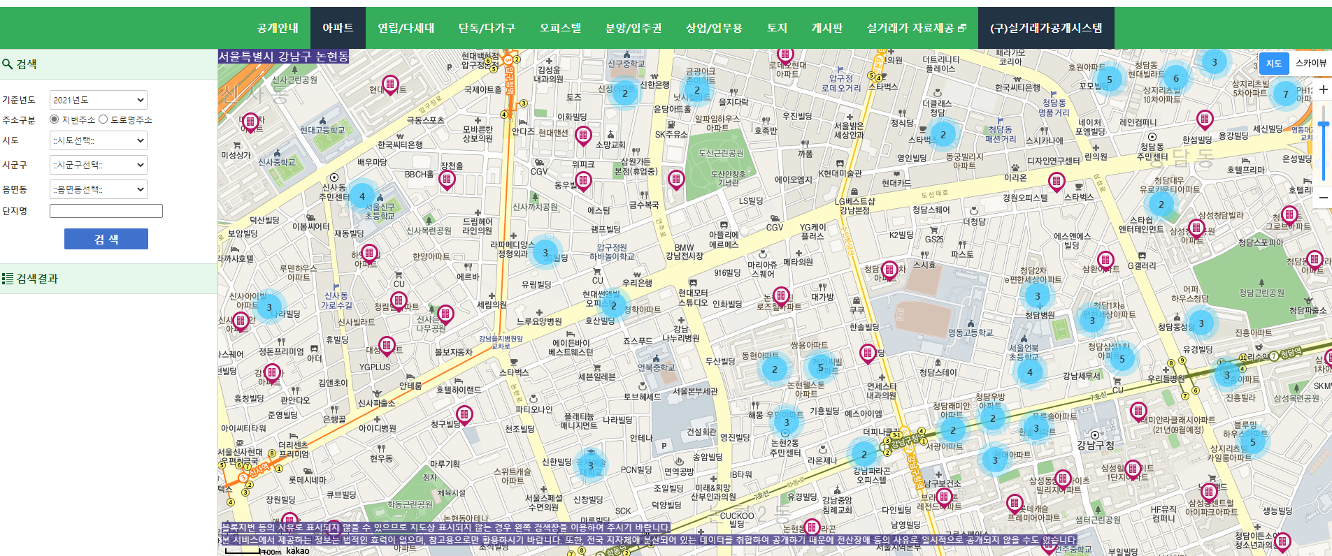Focus the 단지명 text input field
This screenshot has width=1332, height=556.
click(x=106, y=211)
